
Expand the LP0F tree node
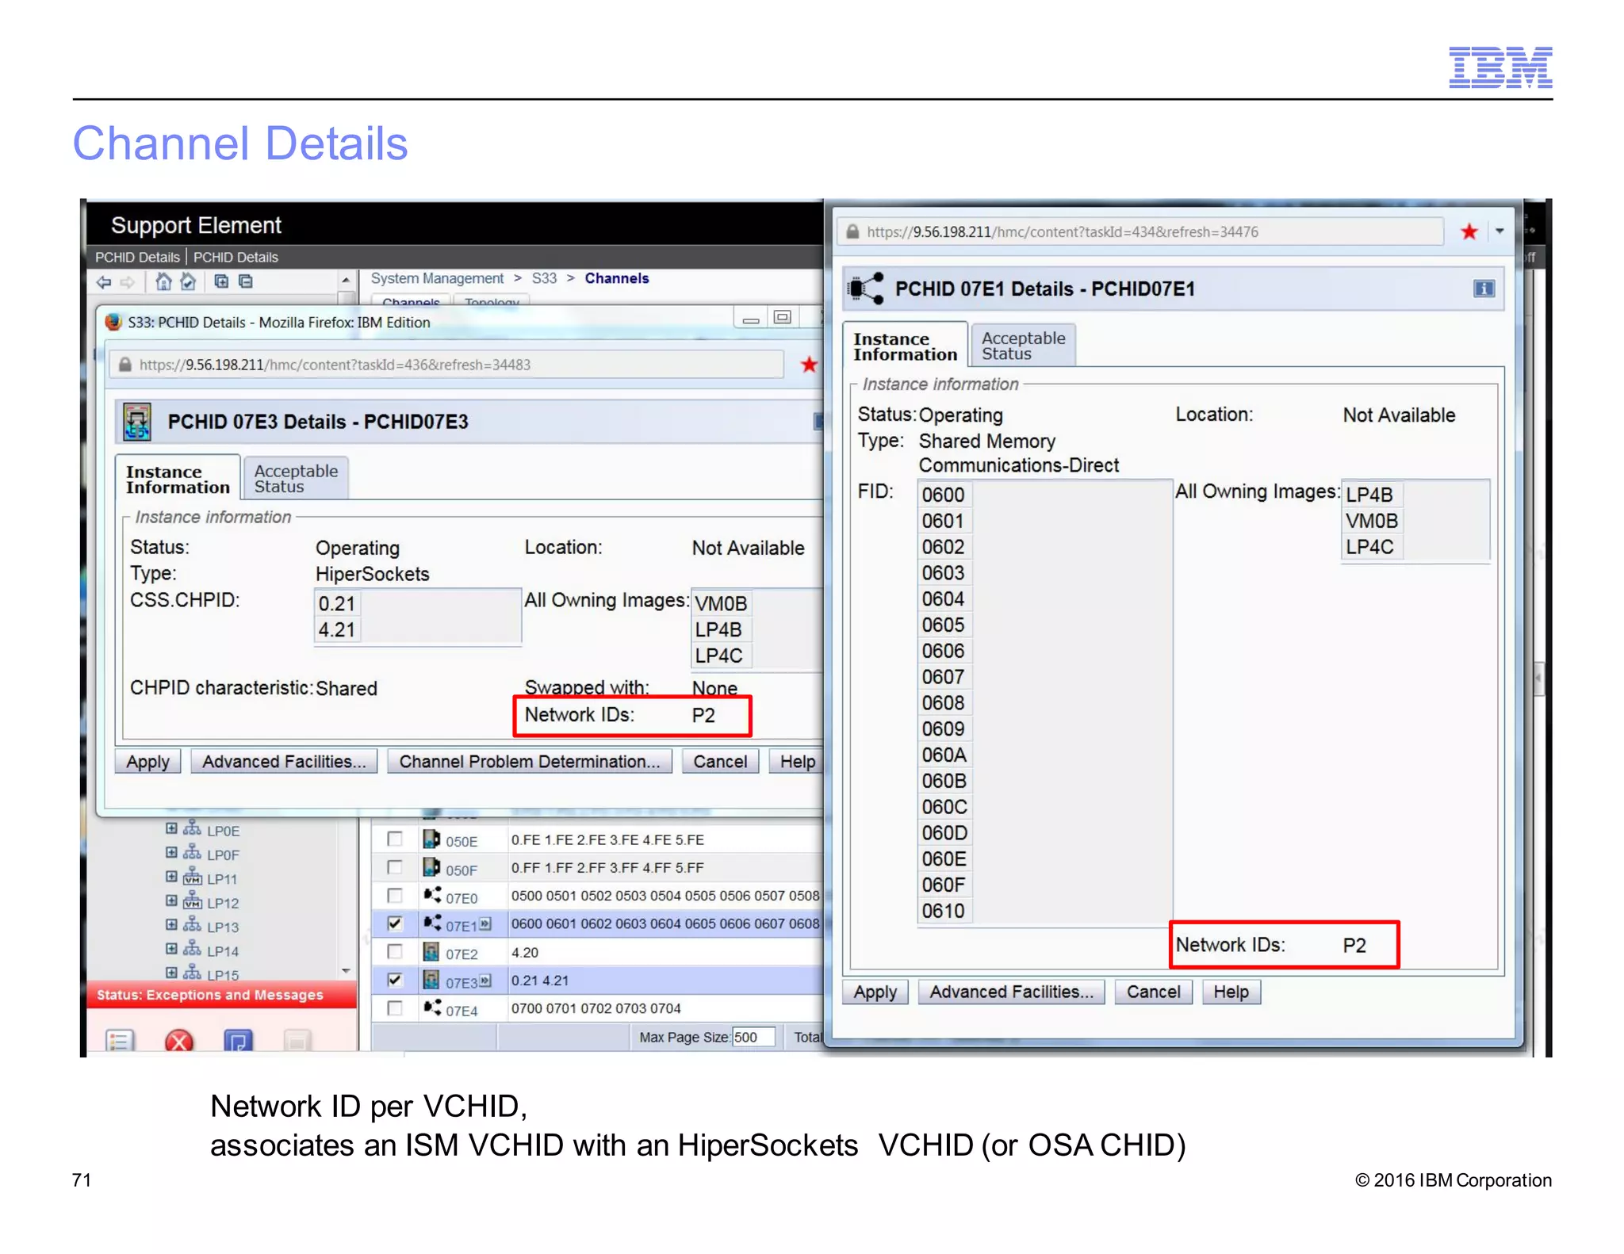(171, 853)
